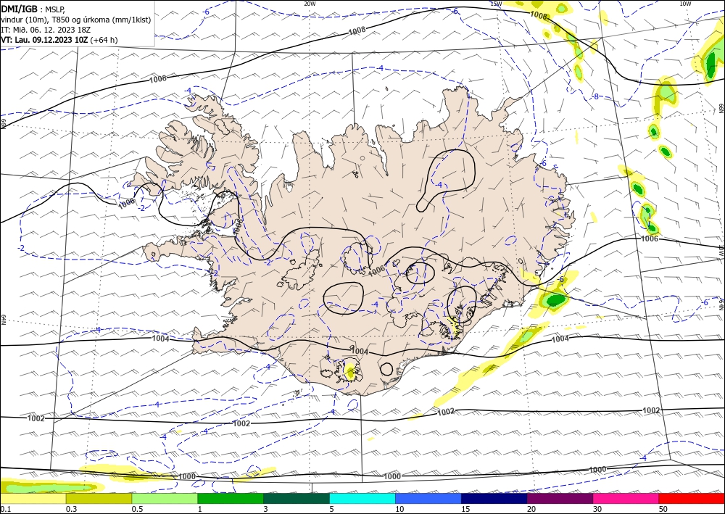Click the yellow precipitation spot on the south-coast glacier

[350, 370]
